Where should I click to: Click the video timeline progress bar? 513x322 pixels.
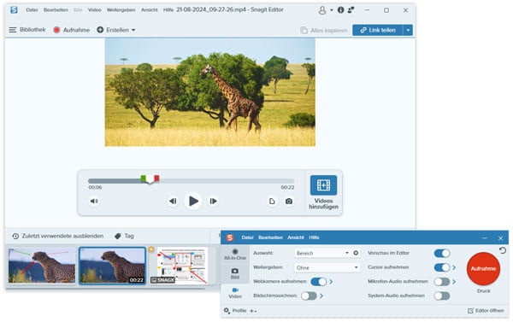(x=191, y=181)
